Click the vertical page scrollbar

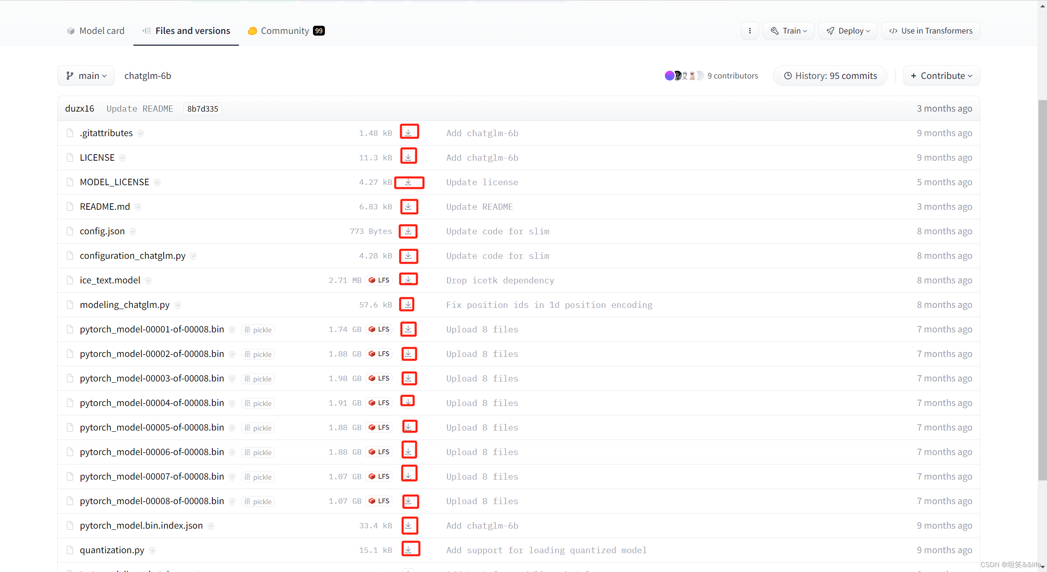click(x=1042, y=290)
